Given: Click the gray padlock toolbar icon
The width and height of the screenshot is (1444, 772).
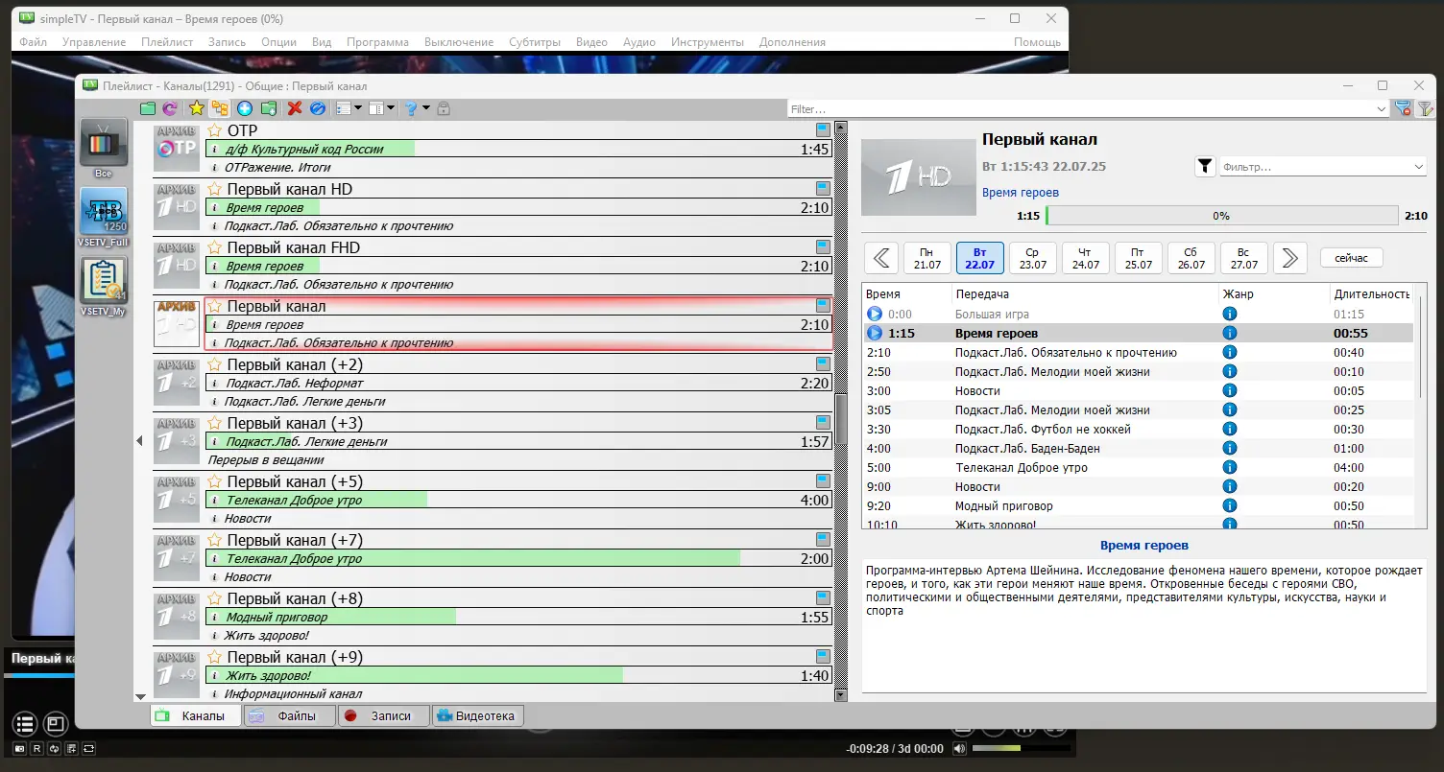Looking at the screenshot, I should click(443, 108).
